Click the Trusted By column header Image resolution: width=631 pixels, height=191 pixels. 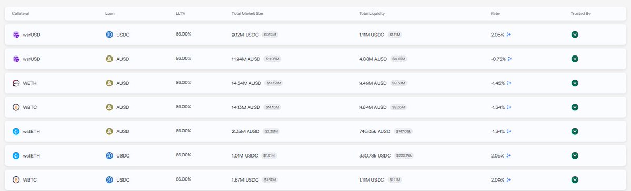coord(581,13)
